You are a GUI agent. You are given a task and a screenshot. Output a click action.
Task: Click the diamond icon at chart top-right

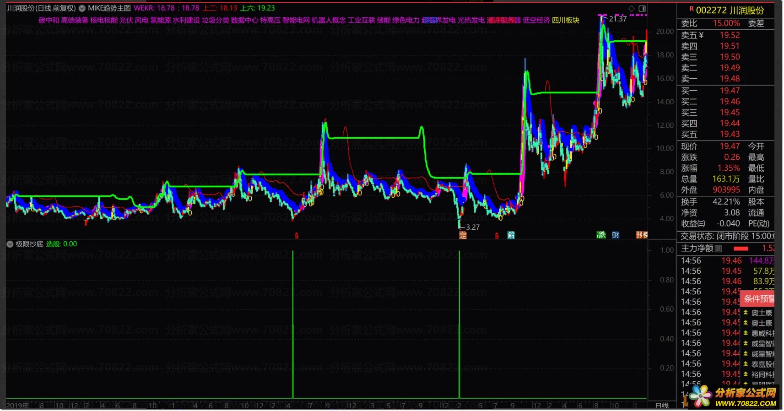[632, 9]
